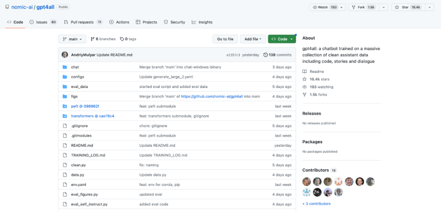View the 0 tags link
This screenshot has height=211, width=441.
point(128,39)
